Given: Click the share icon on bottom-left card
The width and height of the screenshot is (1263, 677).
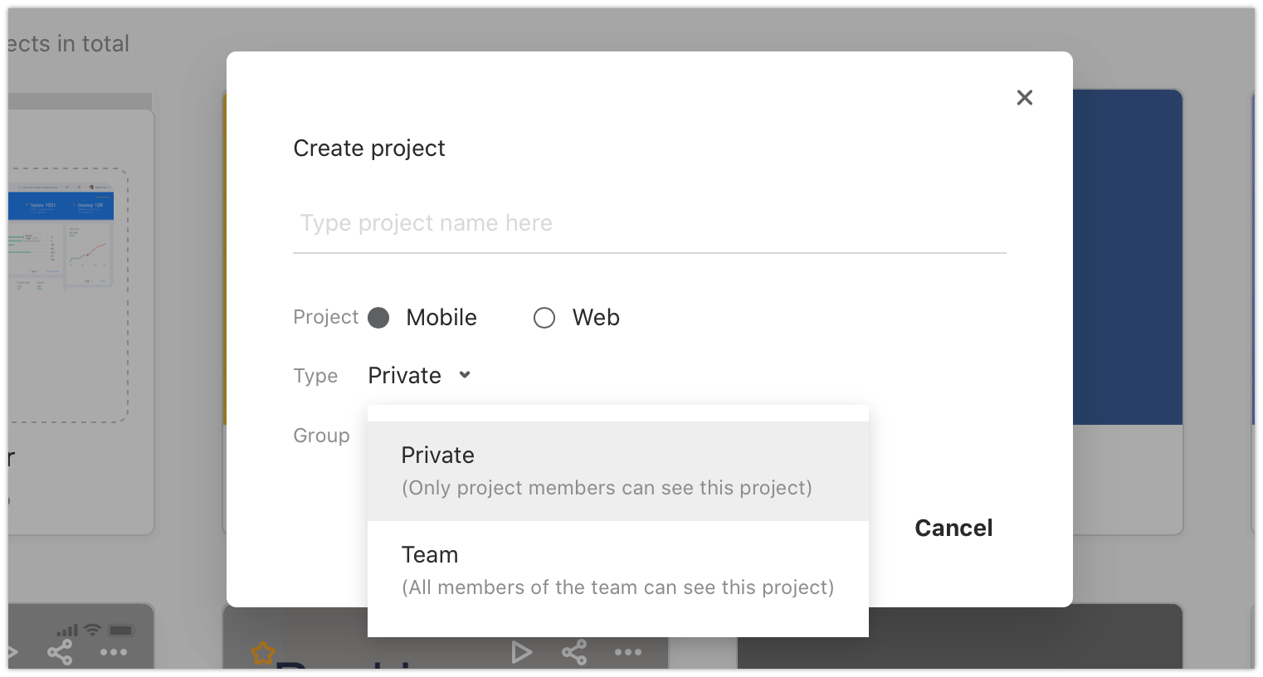Looking at the screenshot, I should (60, 652).
